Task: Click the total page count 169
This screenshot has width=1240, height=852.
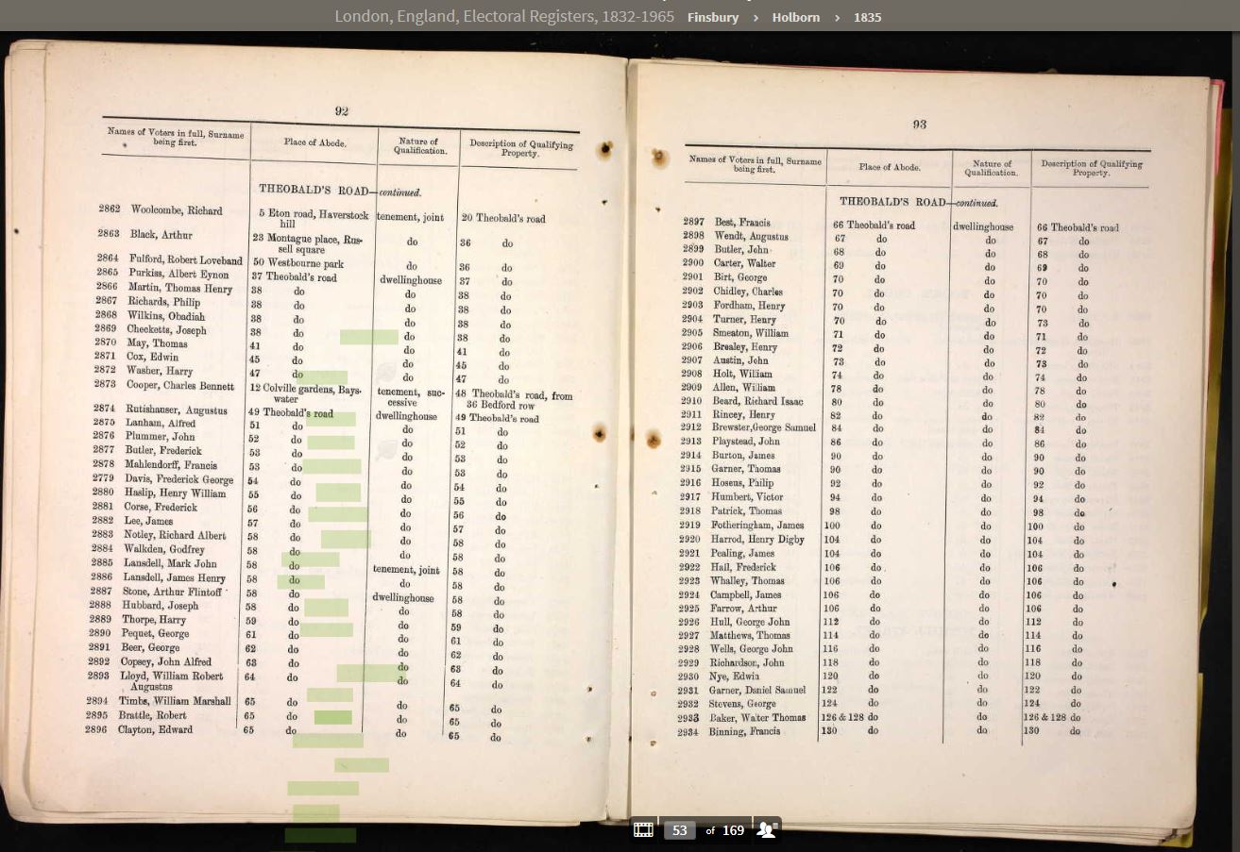Action: point(734,830)
